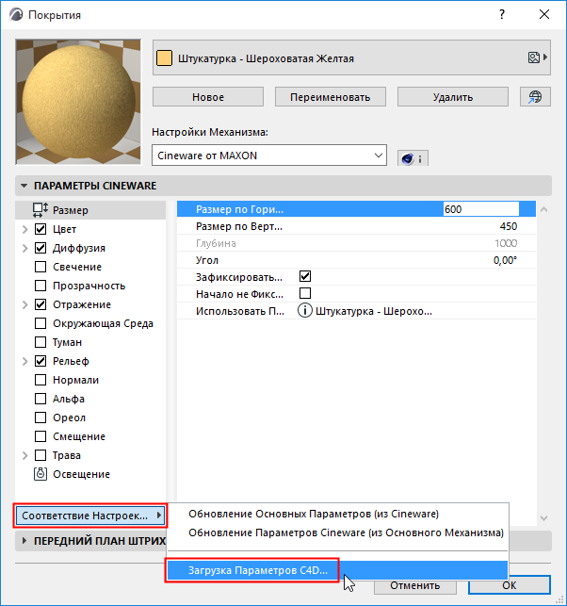The image size is (567, 606).
Task: Uncheck the Зафиксировать… checkbox
Action: [305, 276]
